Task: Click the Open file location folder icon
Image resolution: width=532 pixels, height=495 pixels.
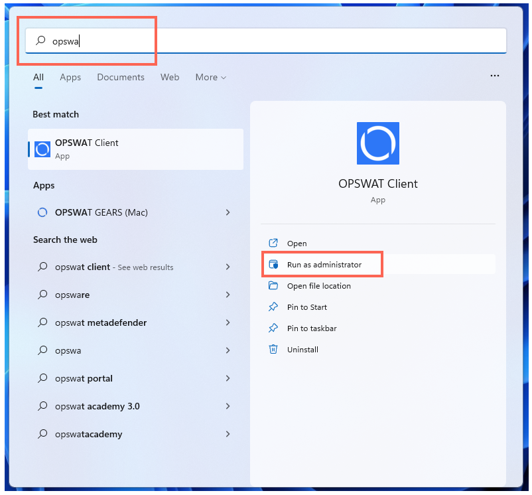Action: pos(273,286)
